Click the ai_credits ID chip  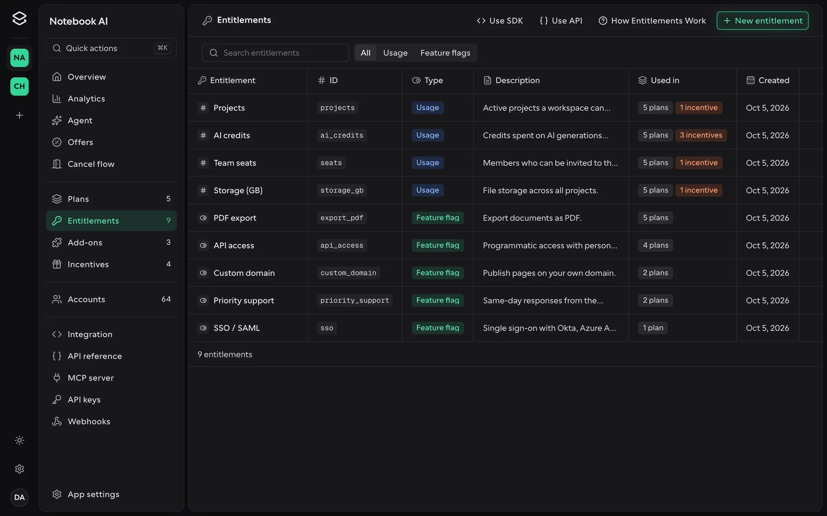point(342,135)
